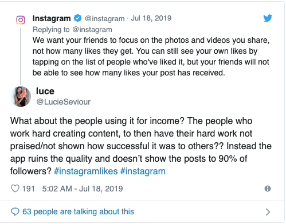Click the blue verified badge
The height and width of the screenshot is (224, 286).
(77, 18)
